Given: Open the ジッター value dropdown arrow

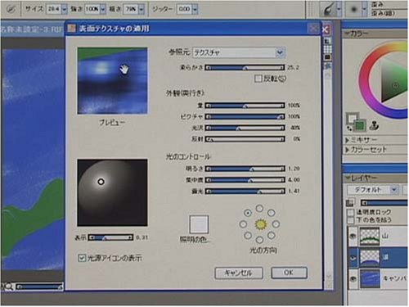Looking at the screenshot, I should (x=195, y=10).
